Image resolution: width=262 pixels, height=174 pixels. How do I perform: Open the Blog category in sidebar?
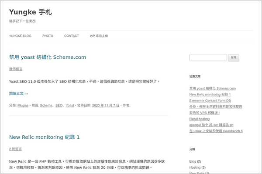[193, 161]
